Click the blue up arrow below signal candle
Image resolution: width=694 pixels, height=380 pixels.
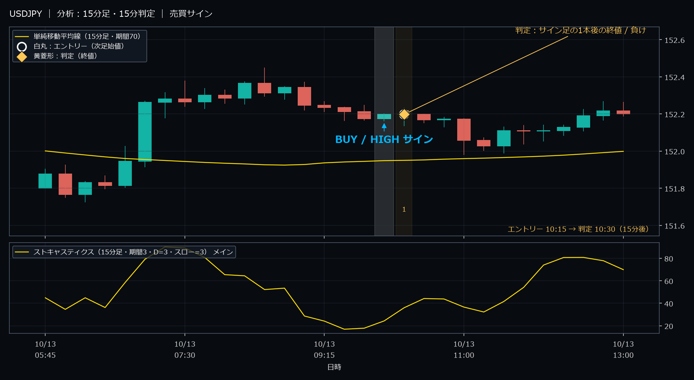coord(384,127)
